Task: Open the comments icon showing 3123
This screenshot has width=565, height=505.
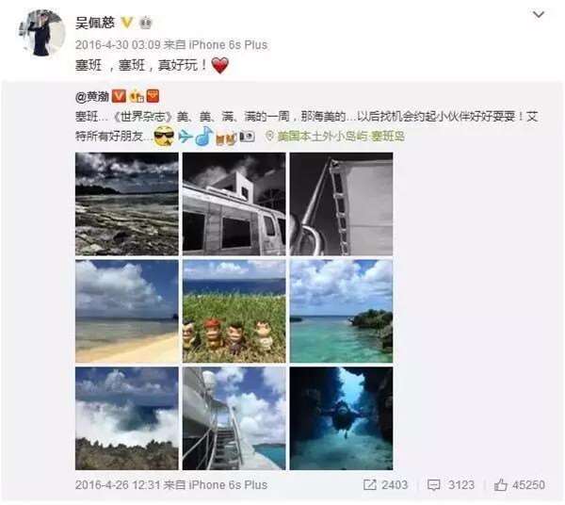Action: point(433,485)
